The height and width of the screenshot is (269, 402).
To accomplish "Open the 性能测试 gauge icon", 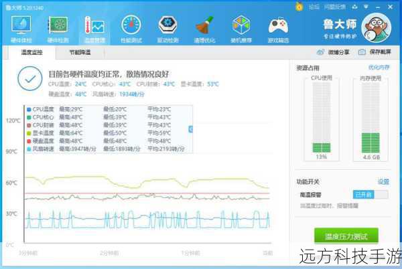I will point(131,25).
